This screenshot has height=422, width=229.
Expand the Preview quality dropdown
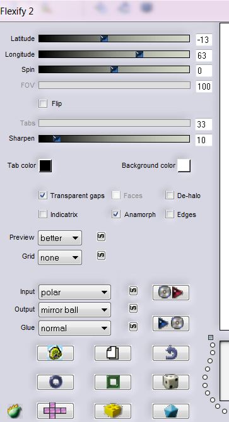click(x=60, y=238)
